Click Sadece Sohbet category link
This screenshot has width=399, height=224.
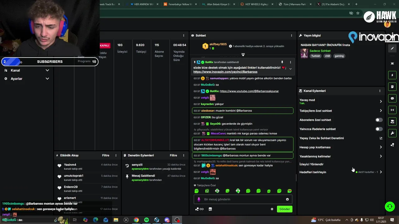pyautogui.click(x=320, y=51)
